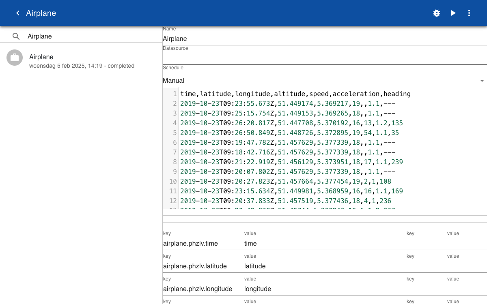Click the CSV header line in editor
This screenshot has height=304, width=487.
point(295,94)
